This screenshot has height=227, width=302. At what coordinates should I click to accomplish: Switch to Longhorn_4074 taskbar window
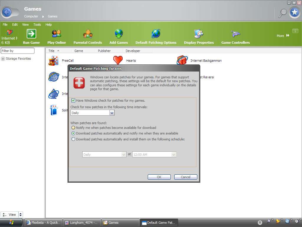coord(82,223)
